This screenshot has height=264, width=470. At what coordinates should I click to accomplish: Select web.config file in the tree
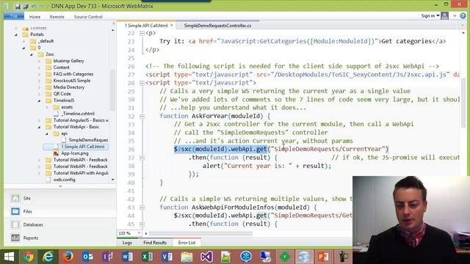click(x=64, y=180)
